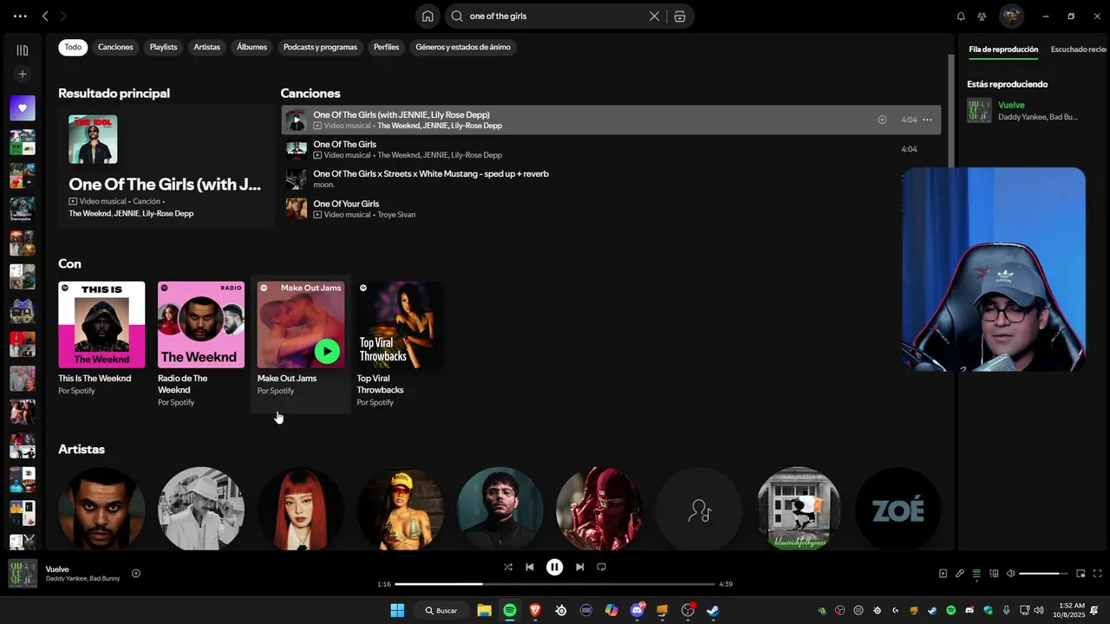
Task: Open Connect to a device icon
Action: (994, 574)
